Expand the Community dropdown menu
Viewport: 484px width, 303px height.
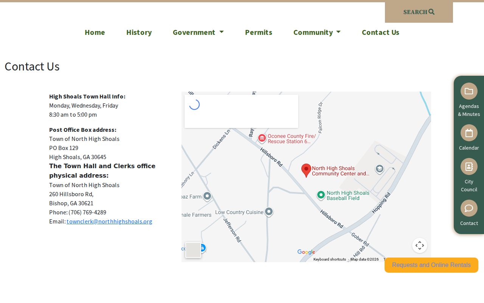[x=317, y=32]
